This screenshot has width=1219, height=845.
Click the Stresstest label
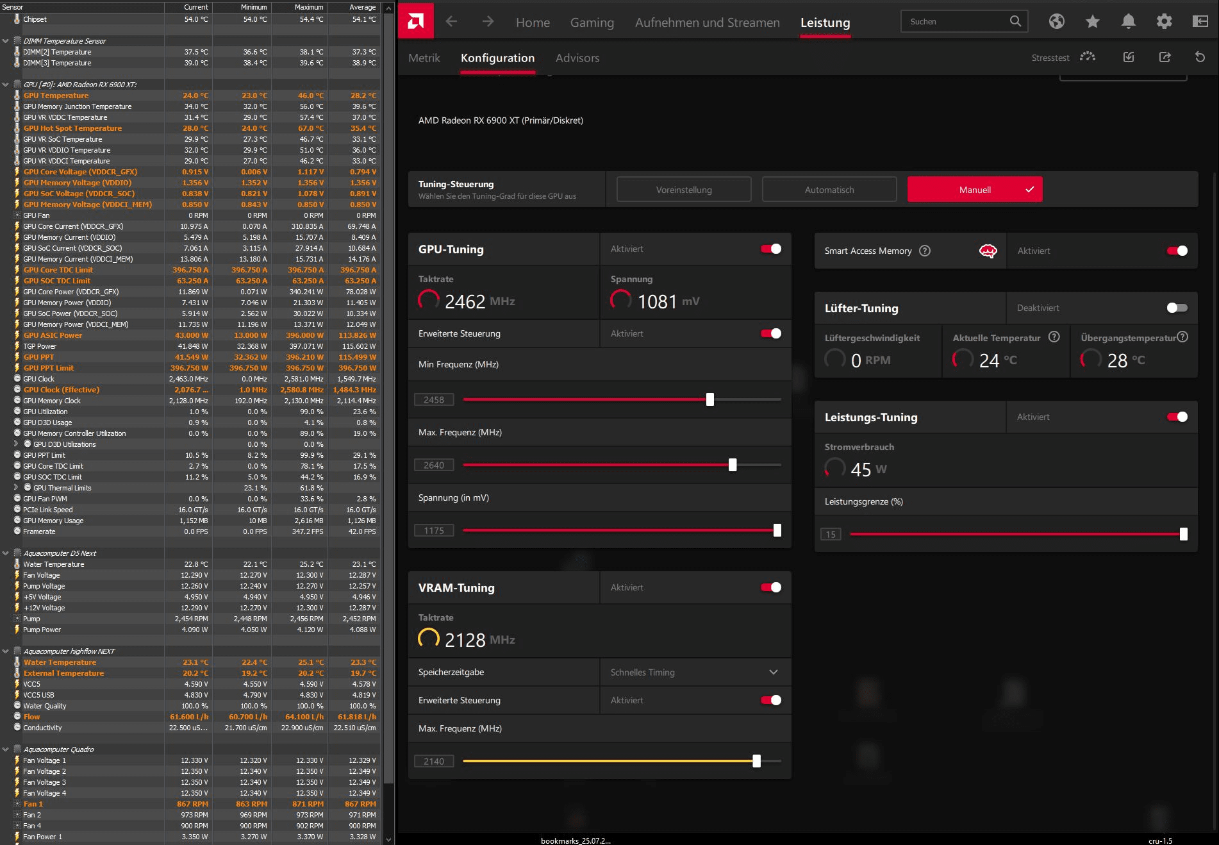point(1050,58)
